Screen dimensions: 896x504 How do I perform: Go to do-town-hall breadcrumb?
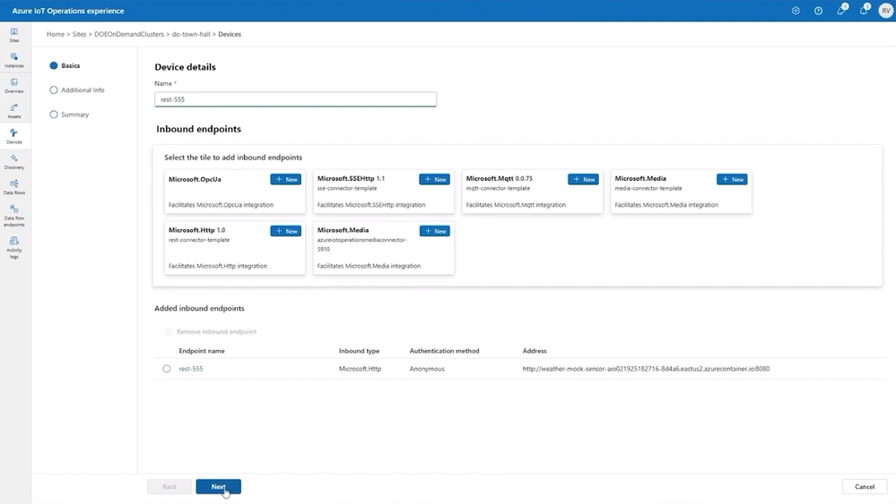click(191, 34)
